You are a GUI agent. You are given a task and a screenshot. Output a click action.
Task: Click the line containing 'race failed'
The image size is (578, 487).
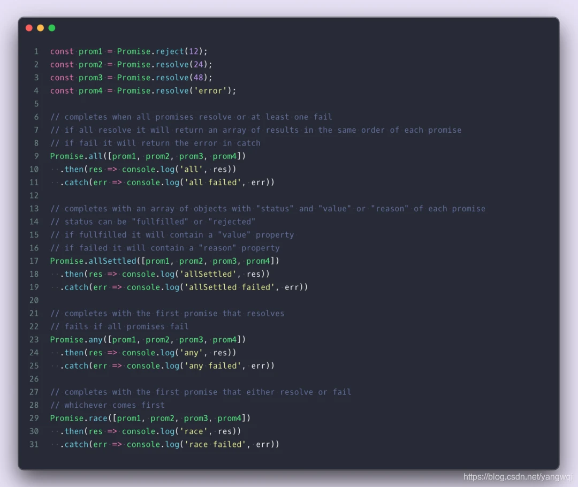coord(170,444)
